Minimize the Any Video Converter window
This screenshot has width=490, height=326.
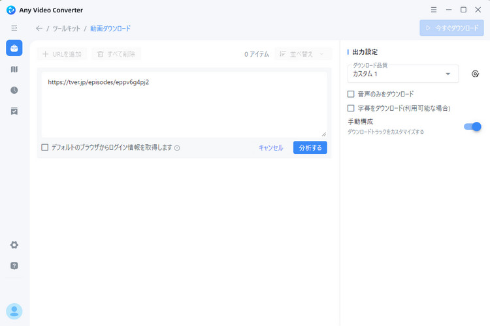[x=449, y=10]
